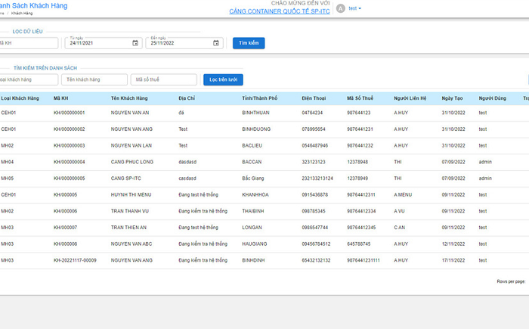Select the row for NGUYEN VAN LAN
This screenshot has height=329, width=529.
[x=131, y=145]
